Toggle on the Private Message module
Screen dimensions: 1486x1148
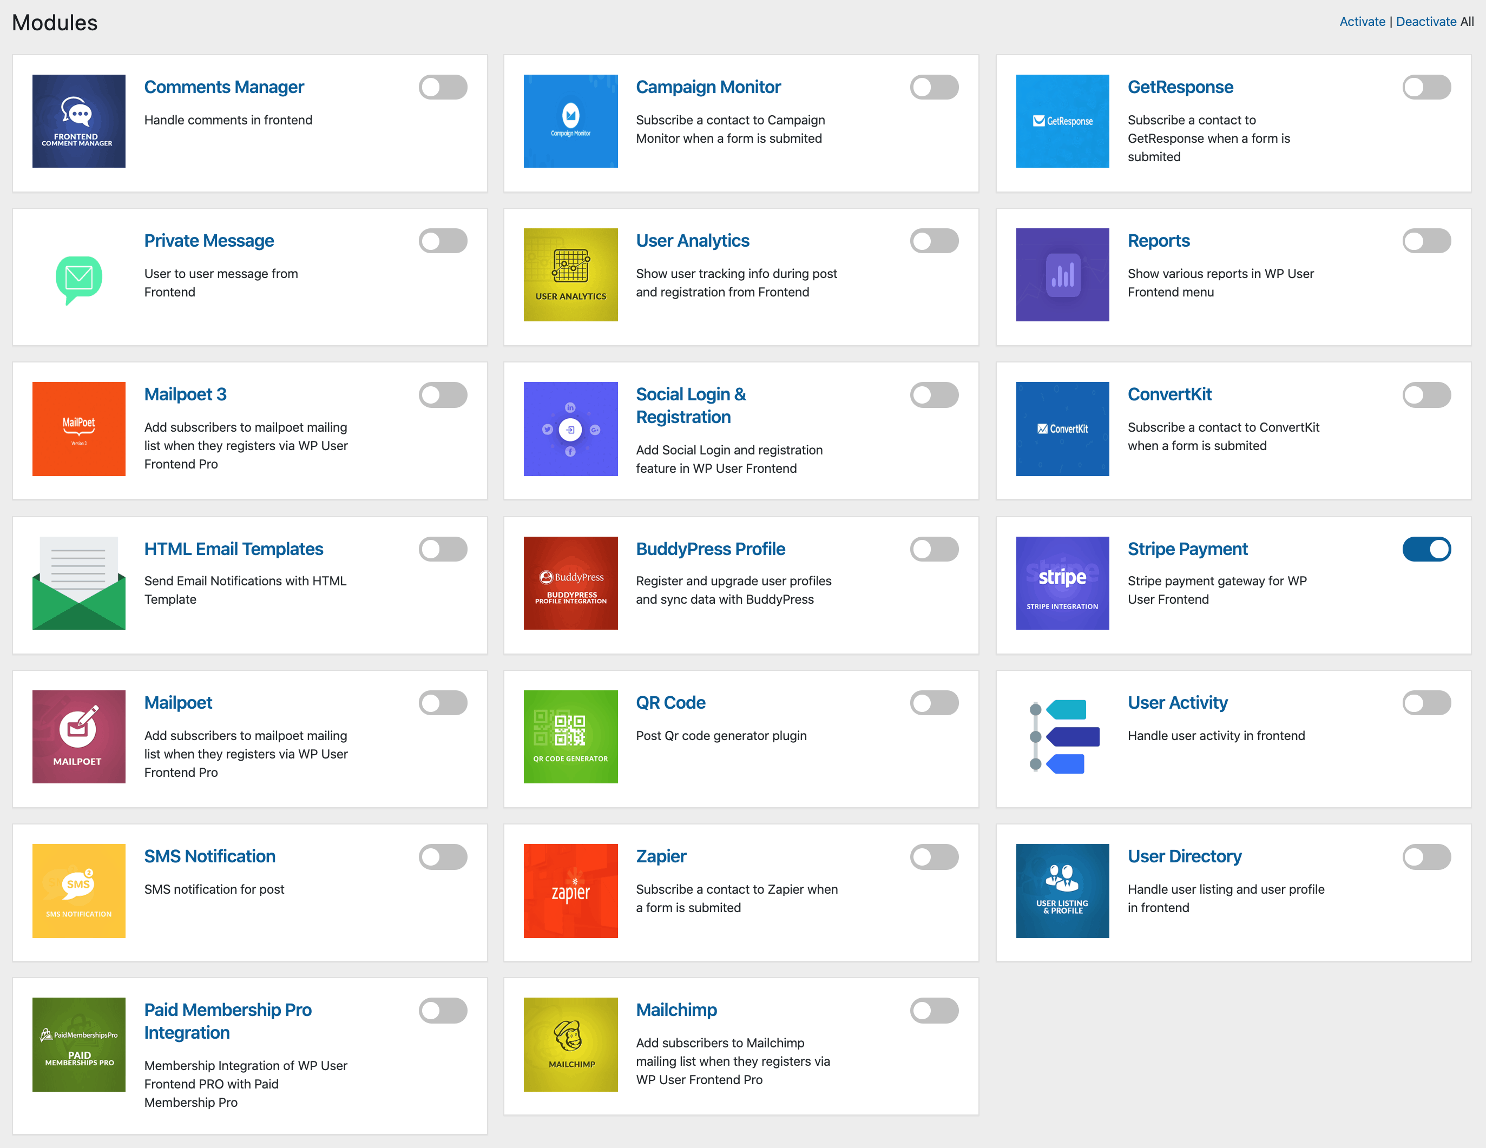click(x=443, y=241)
